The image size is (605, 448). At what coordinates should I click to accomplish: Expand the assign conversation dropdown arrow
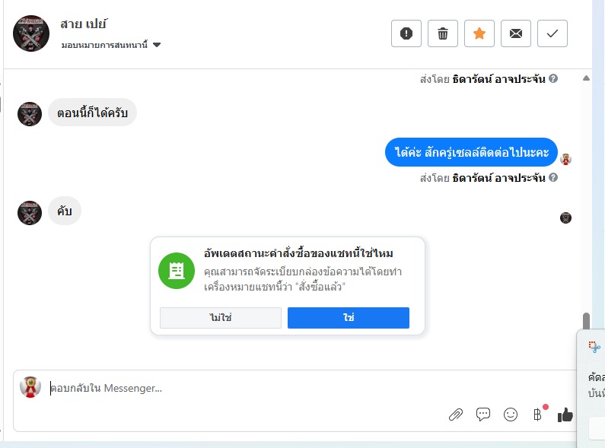click(157, 45)
